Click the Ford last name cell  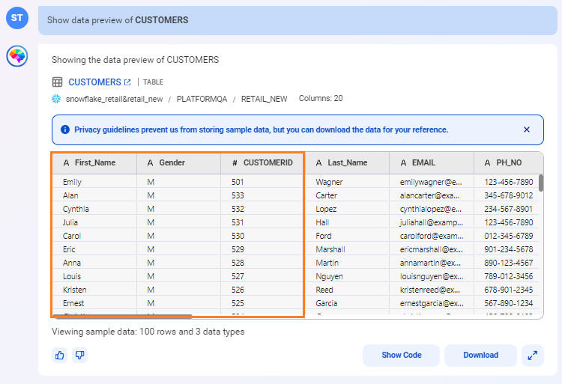[x=347, y=236]
